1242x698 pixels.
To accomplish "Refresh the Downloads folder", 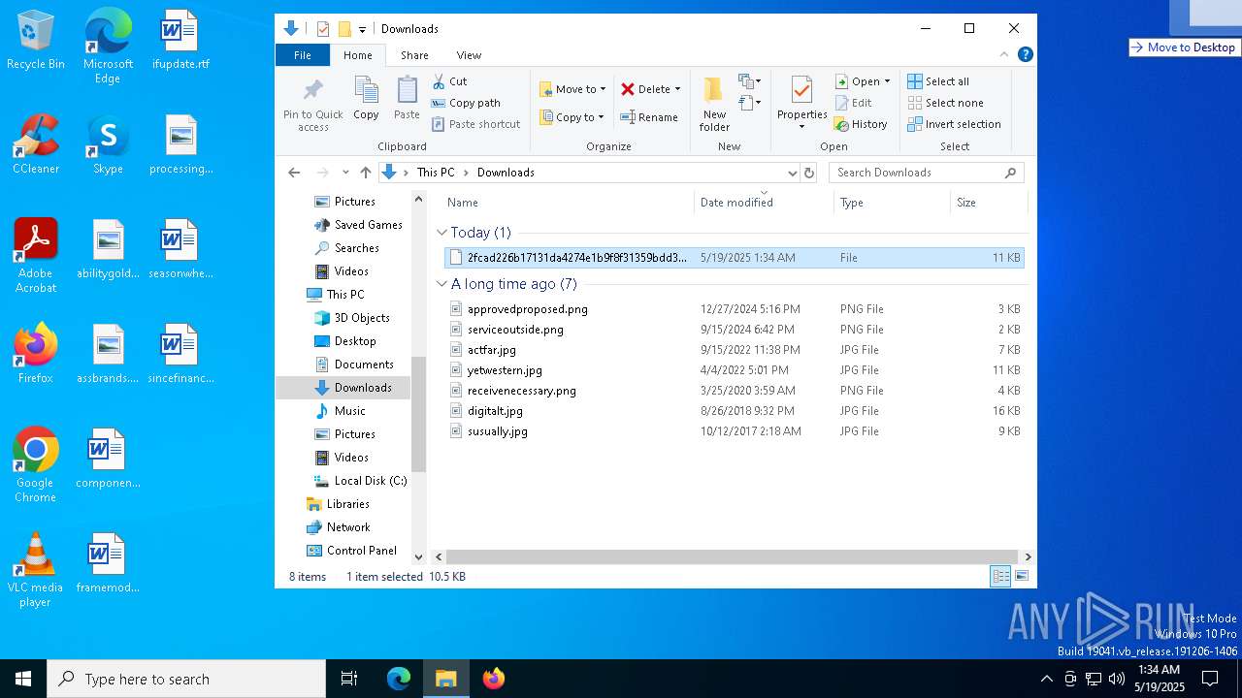I will 809,173.
